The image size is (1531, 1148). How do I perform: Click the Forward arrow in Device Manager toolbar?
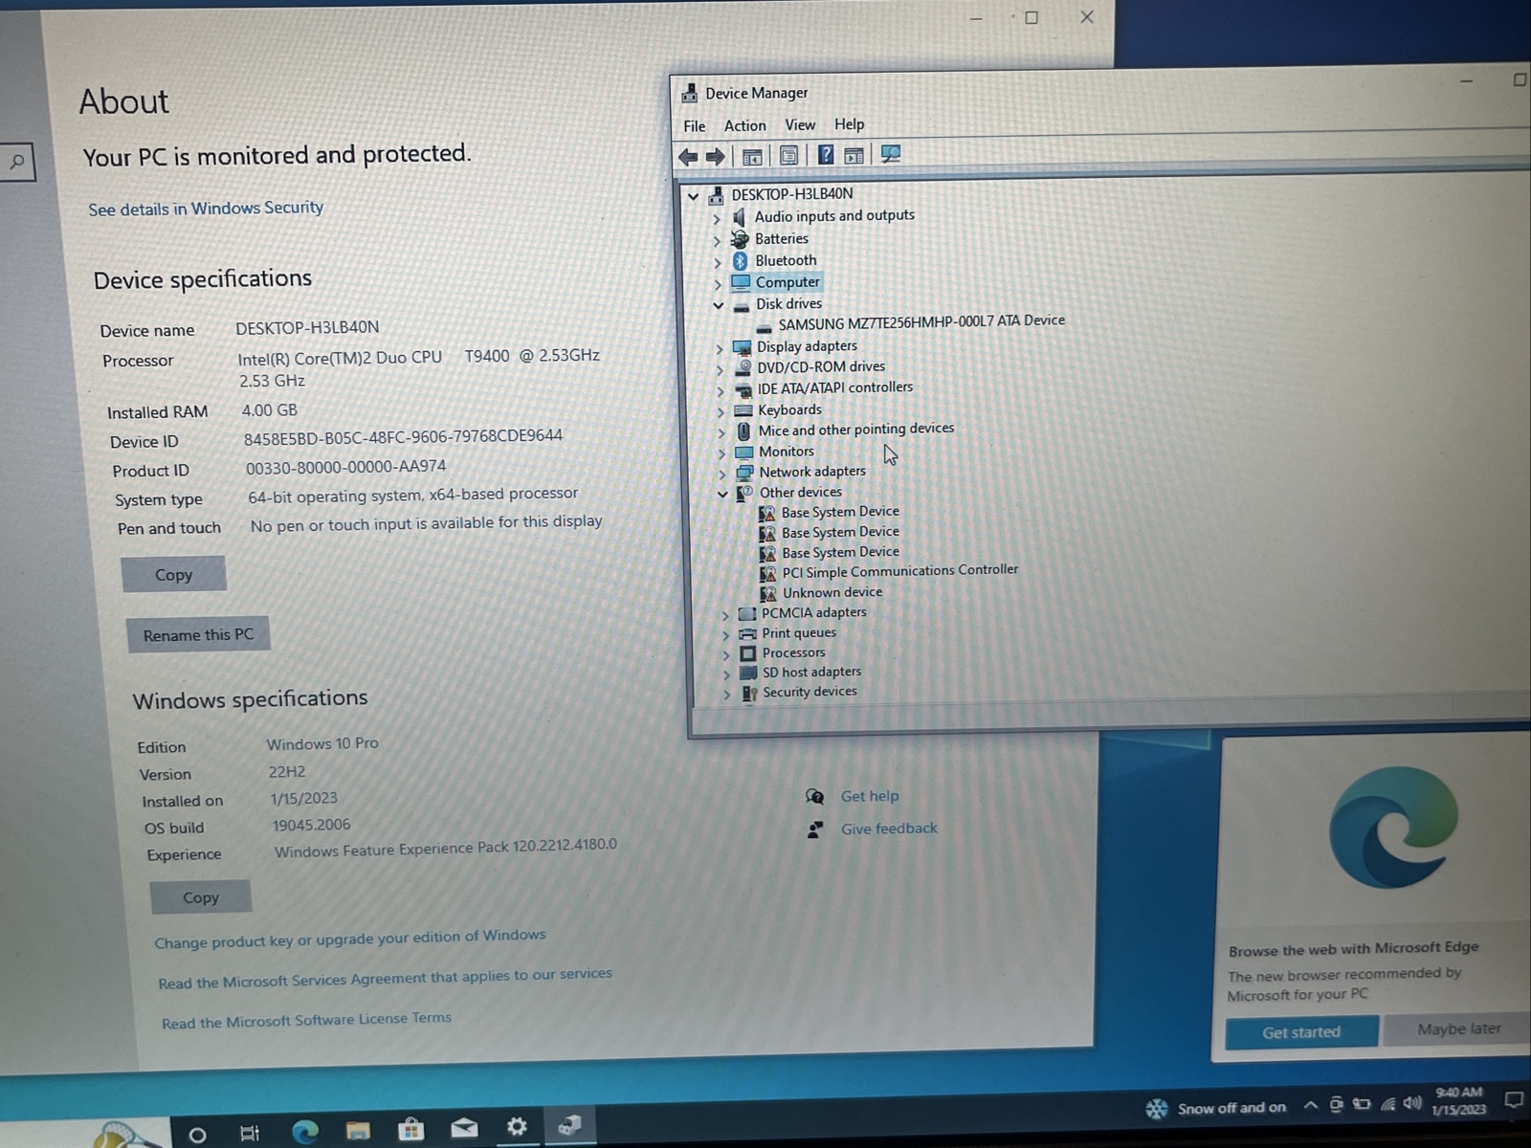point(715,156)
